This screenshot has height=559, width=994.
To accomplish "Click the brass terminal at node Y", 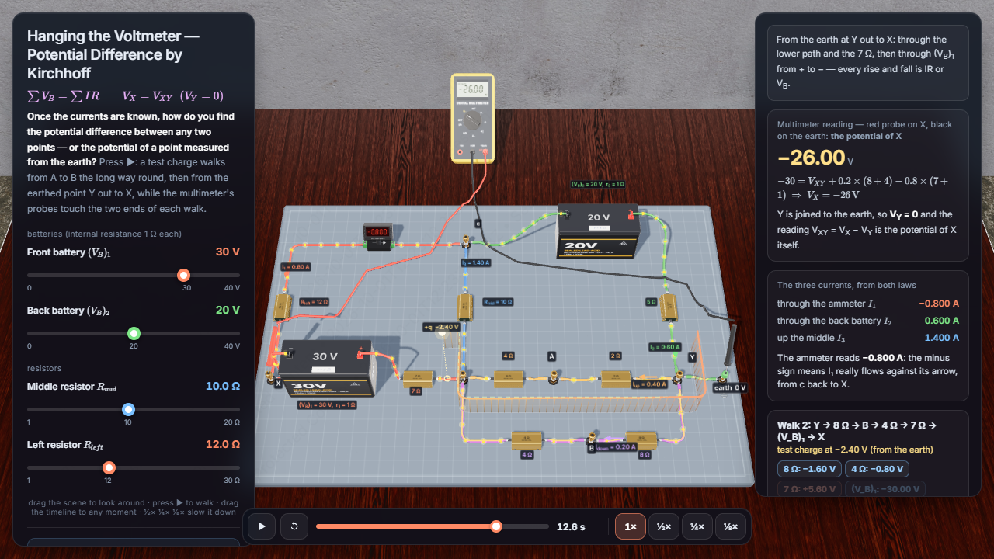I will (677, 377).
